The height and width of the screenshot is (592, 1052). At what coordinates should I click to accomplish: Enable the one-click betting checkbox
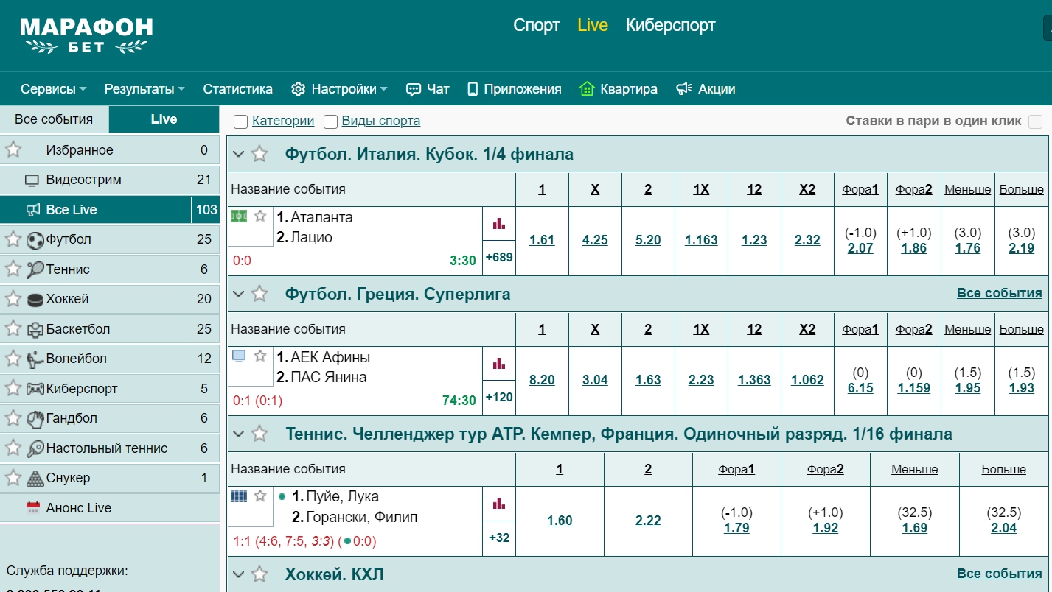(1035, 121)
